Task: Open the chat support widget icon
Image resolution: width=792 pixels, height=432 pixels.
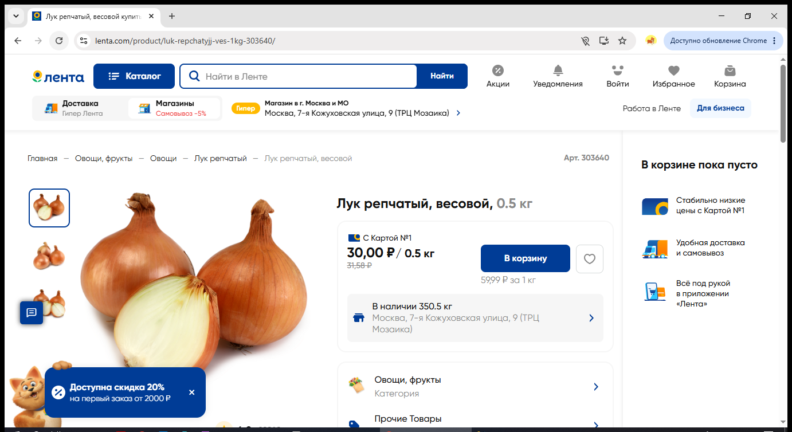Action: coord(32,313)
